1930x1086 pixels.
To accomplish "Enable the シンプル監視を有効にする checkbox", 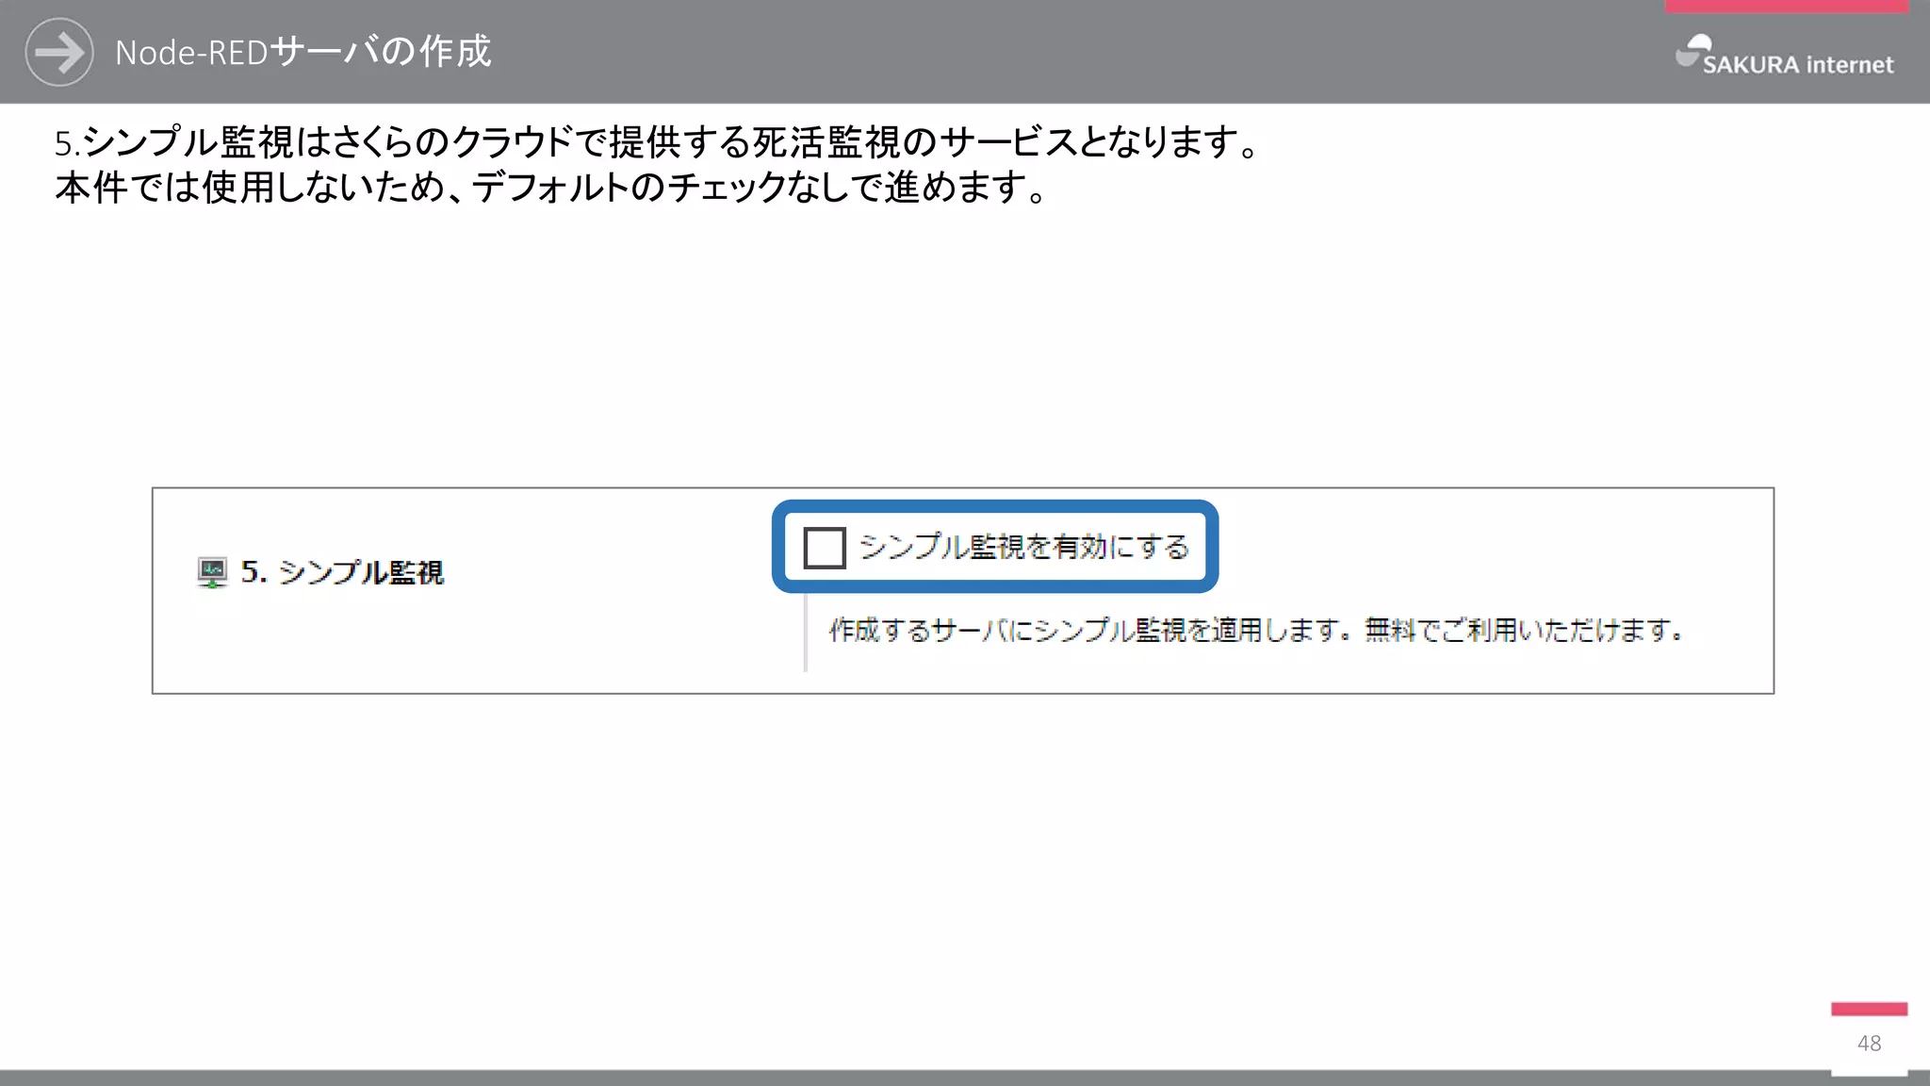I will (x=825, y=548).
